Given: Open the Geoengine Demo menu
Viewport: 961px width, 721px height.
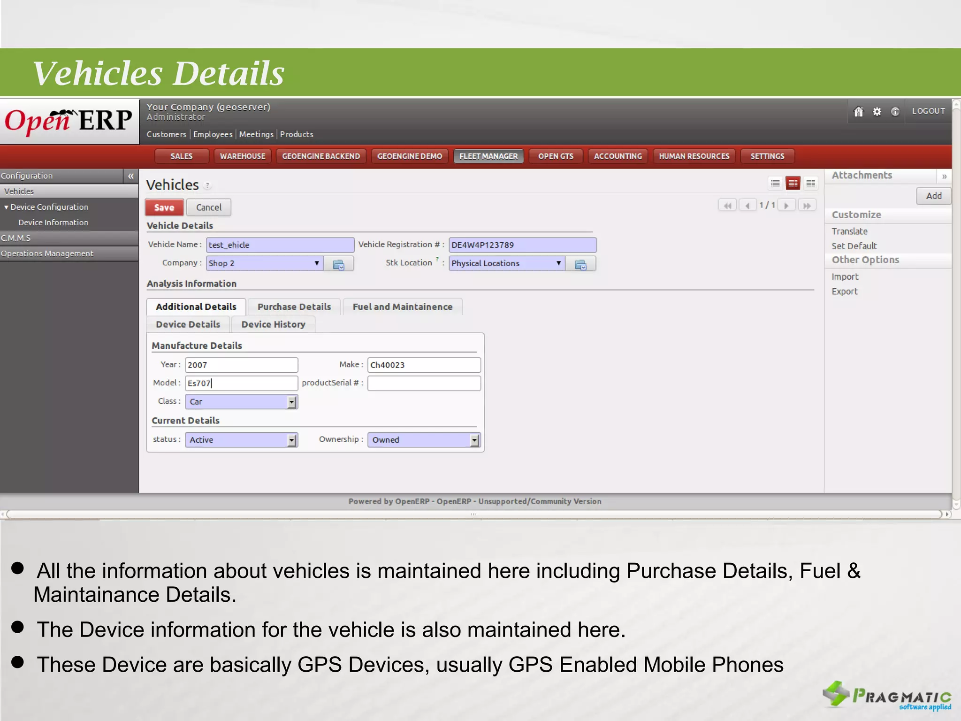Looking at the screenshot, I should coord(410,156).
